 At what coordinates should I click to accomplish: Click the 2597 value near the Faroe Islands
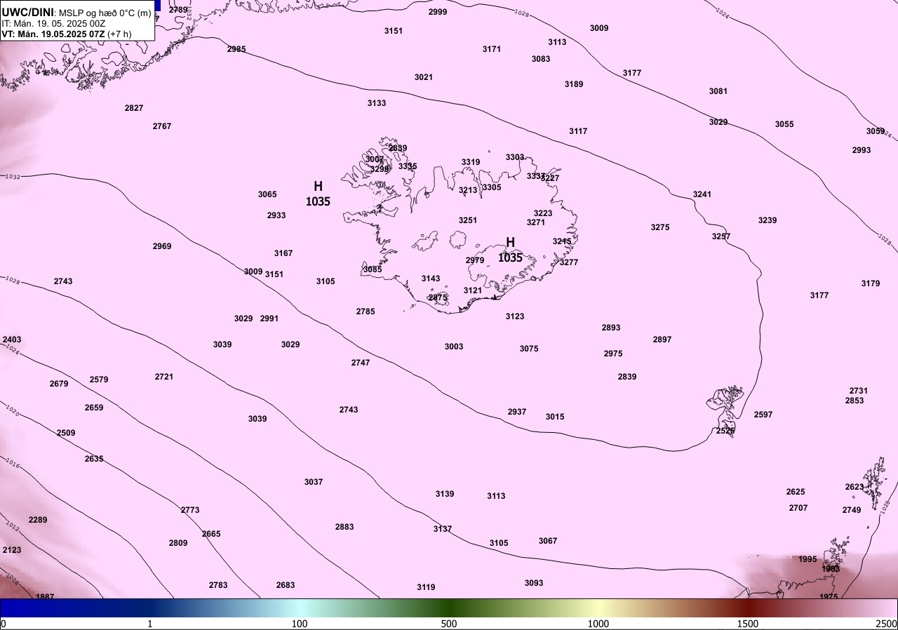tap(763, 415)
